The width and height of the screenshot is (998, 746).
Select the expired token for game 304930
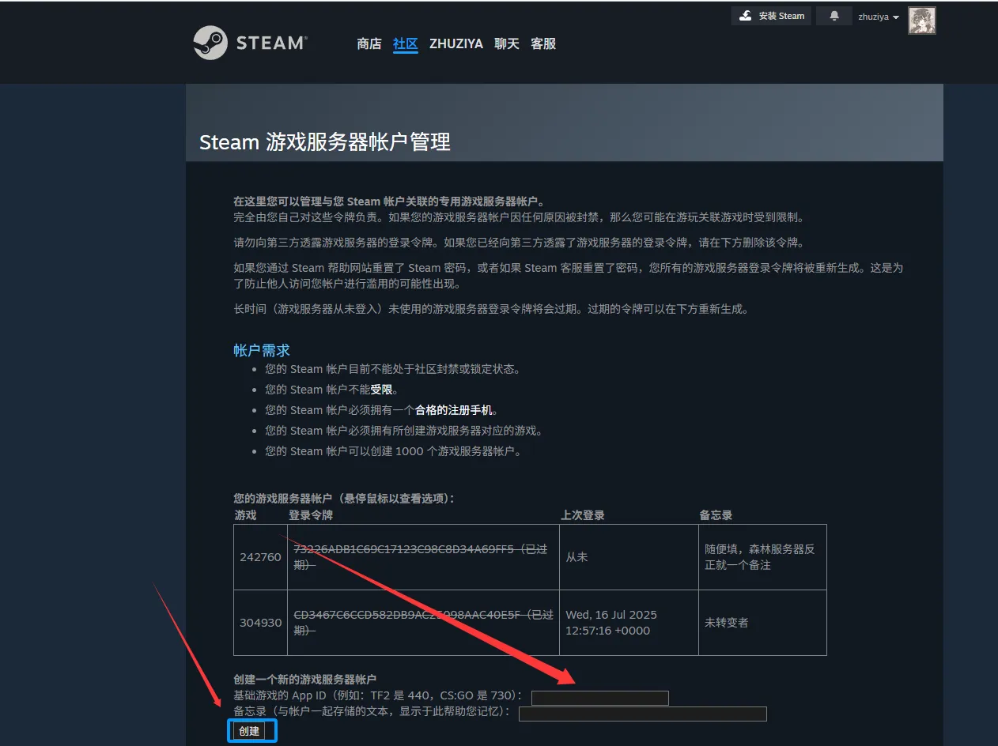click(422, 622)
